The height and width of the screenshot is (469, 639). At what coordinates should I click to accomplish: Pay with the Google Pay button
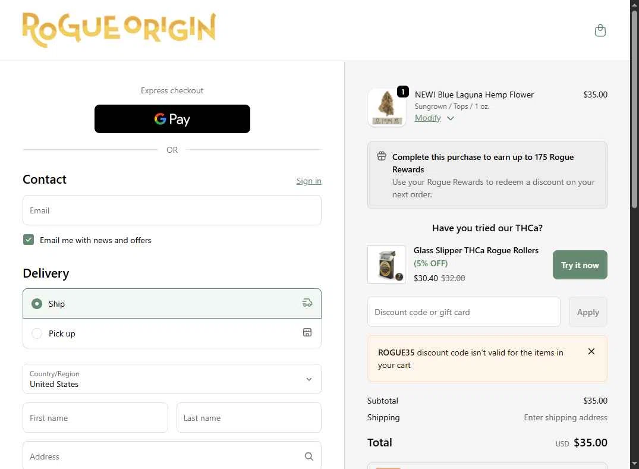pyautogui.click(x=172, y=119)
